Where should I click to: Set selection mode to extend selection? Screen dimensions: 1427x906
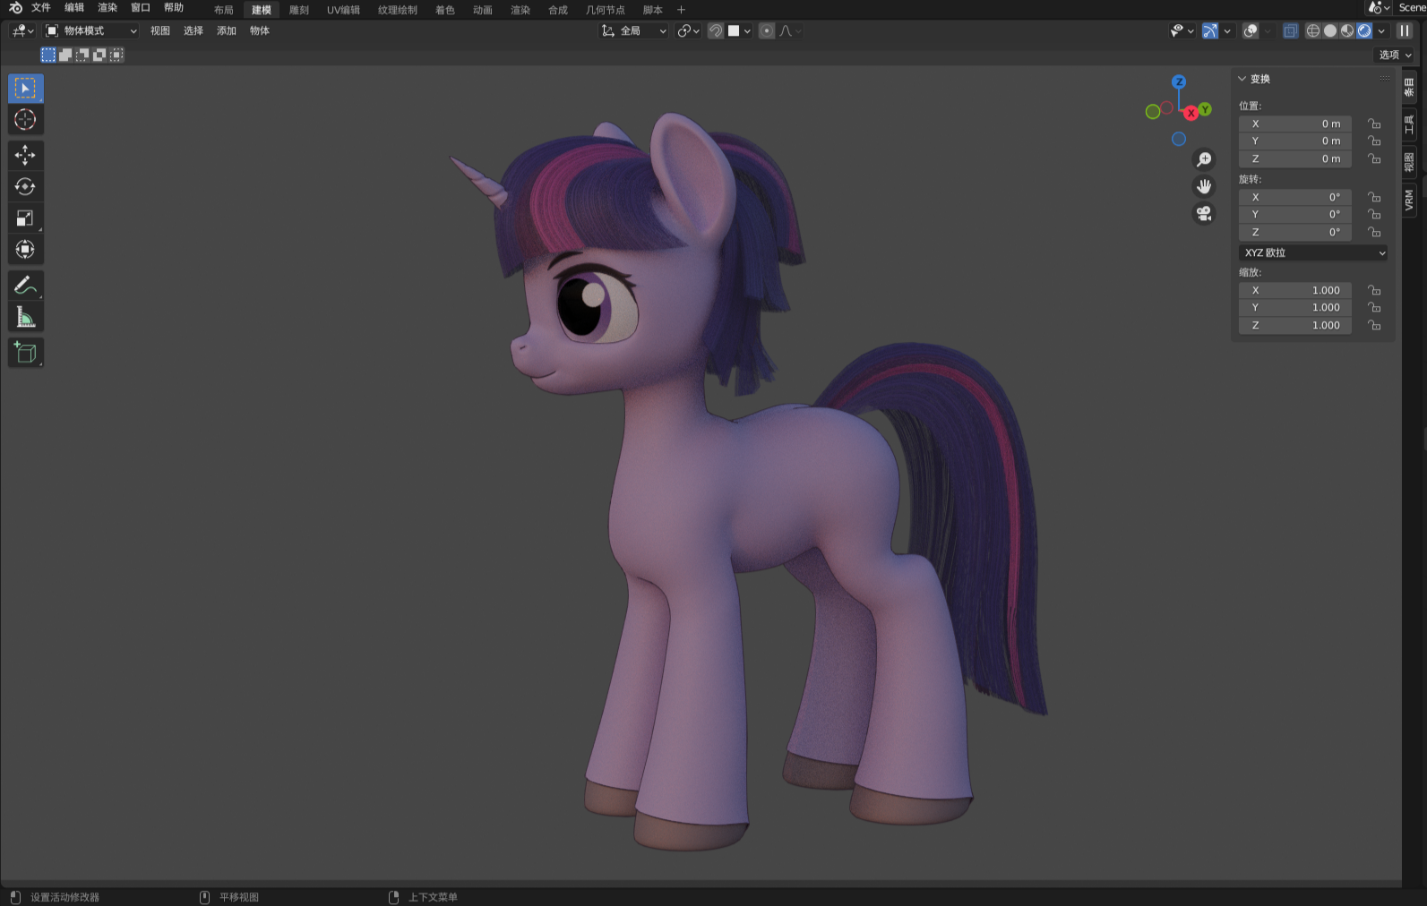point(65,55)
